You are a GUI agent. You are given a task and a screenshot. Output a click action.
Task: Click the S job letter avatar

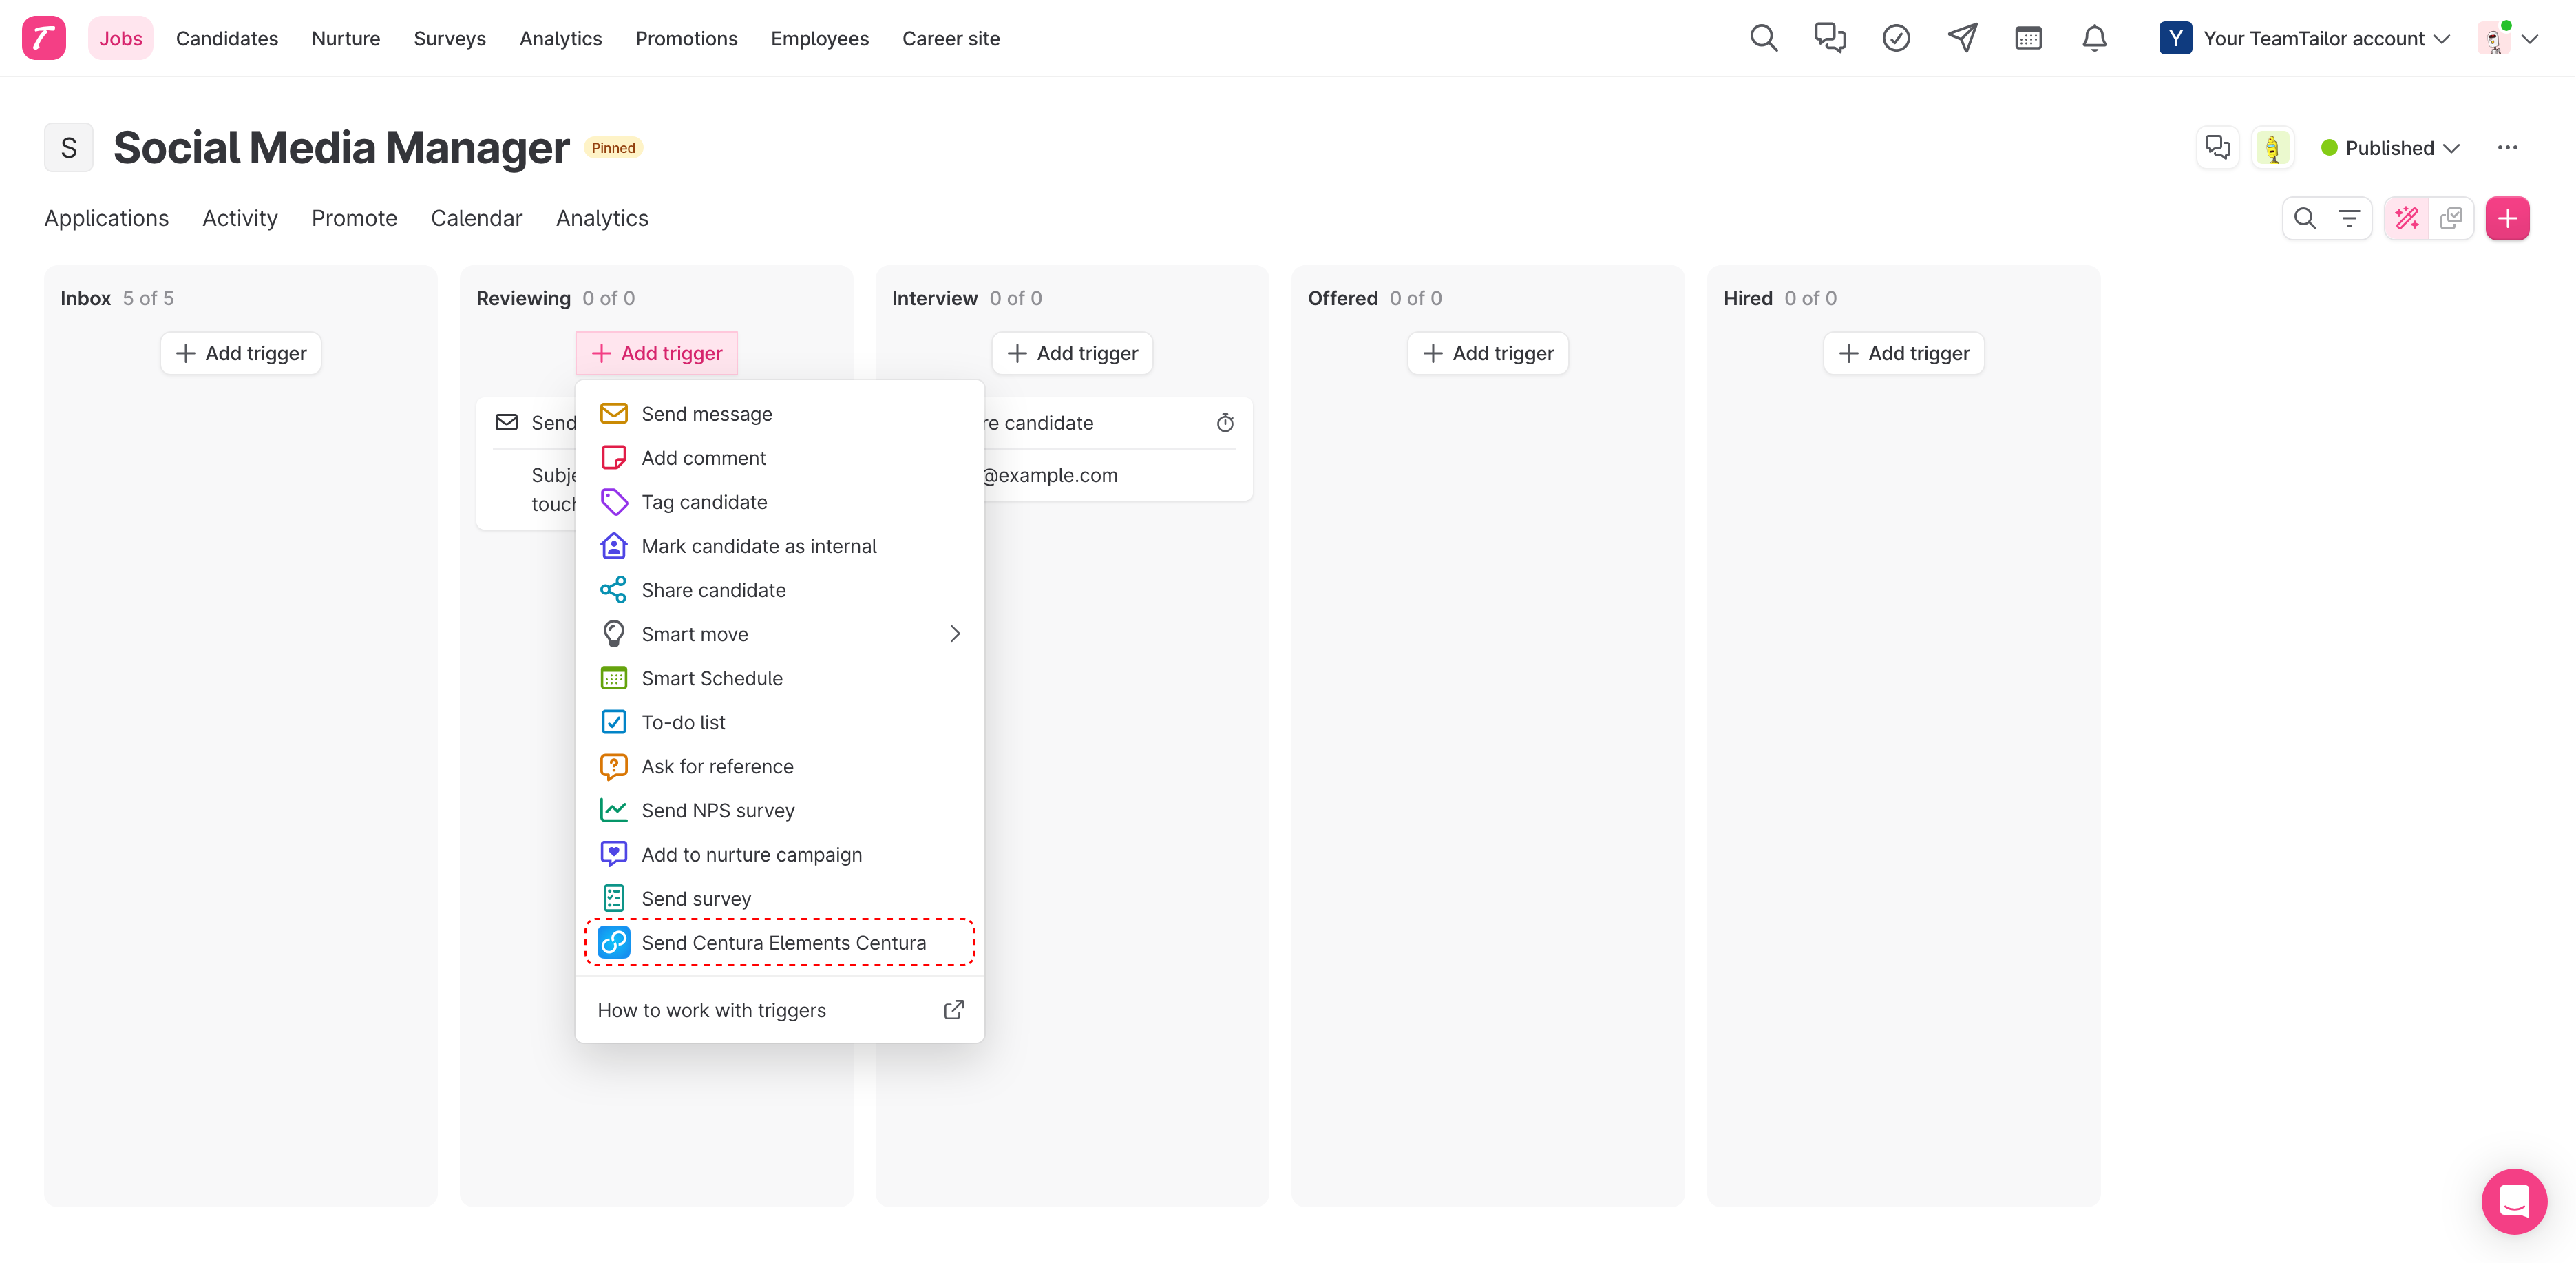pos(68,148)
